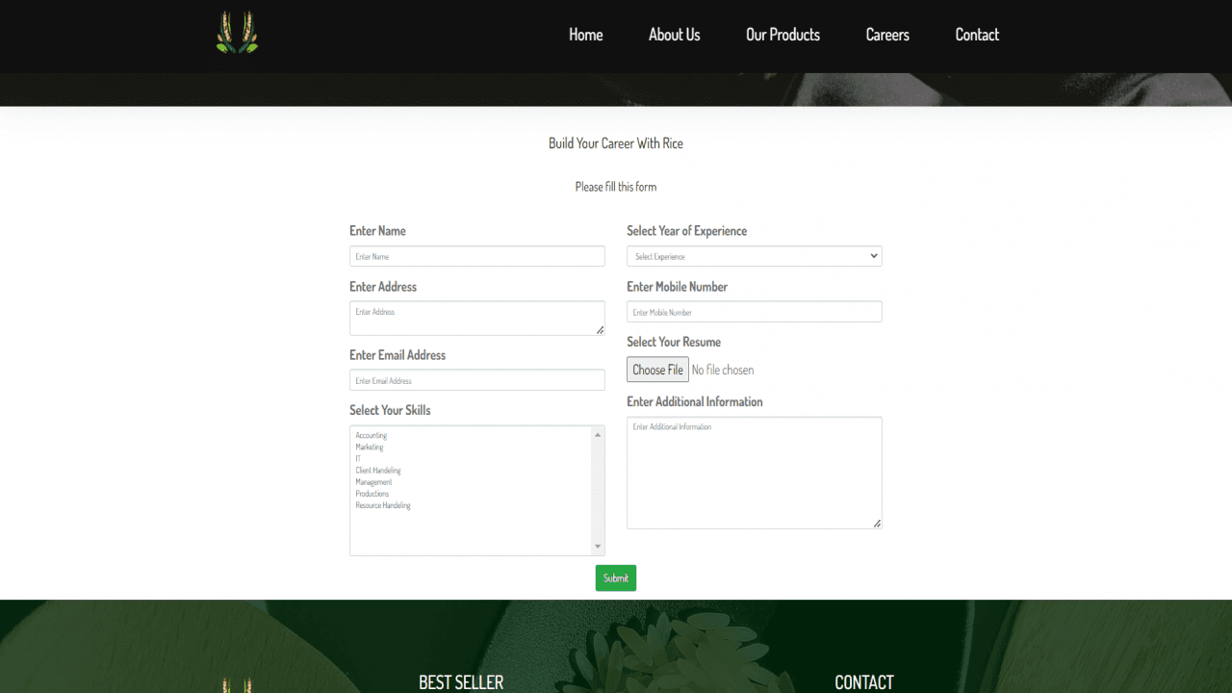Click the Additional Information resize handle

[x=877, y=524]
